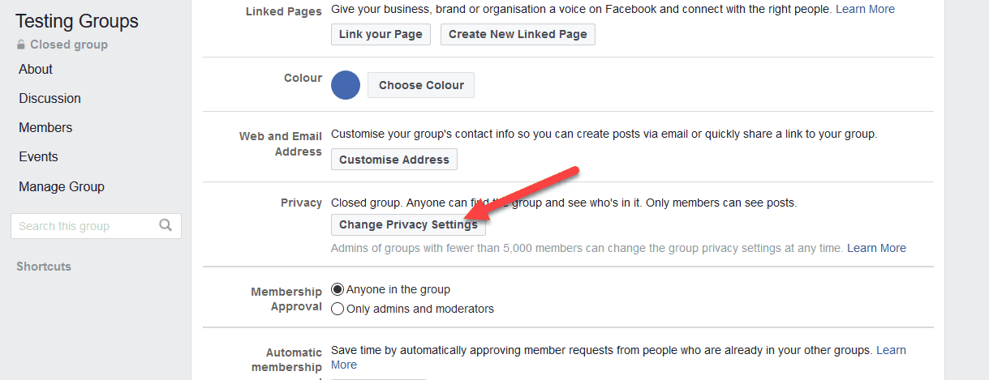Screen dimensions: 989x380
Task: Click the Testing Groups title
Action: pos(77,22)
